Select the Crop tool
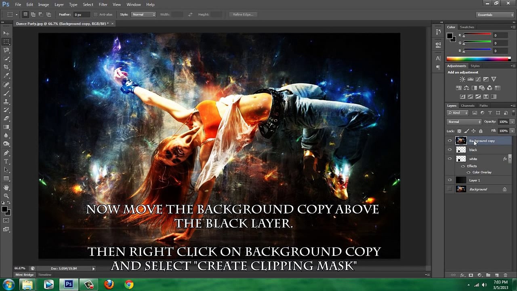 [x=6, y=67]
